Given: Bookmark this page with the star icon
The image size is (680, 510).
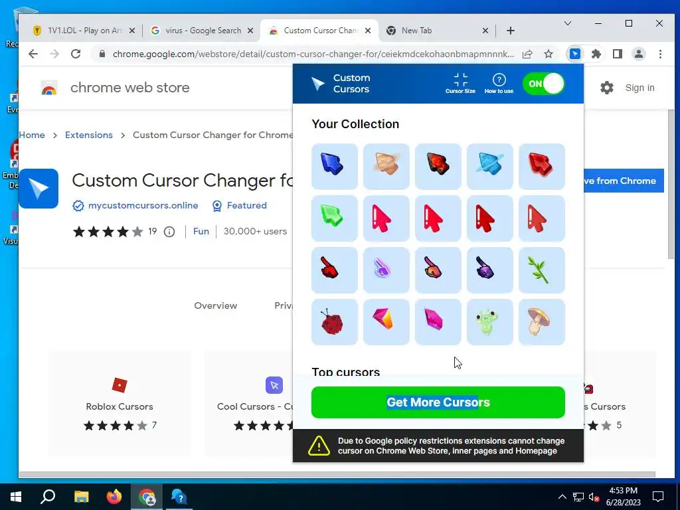Looking at the screenshot, I should 548,54.
